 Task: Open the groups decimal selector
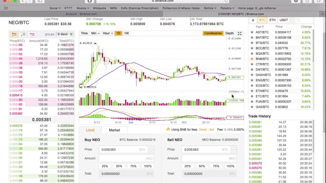tap(65, 34)
